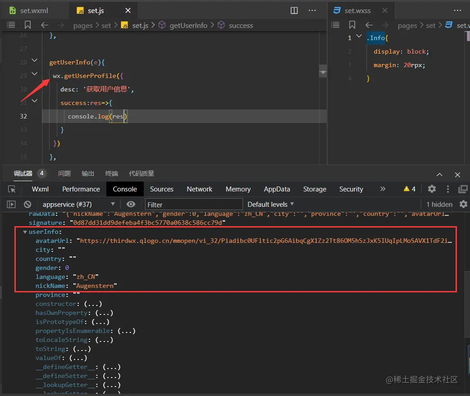Viewport: 470px width, 396px height.
Task: Go back in set.wxss editor navigation
Action: 369,25
